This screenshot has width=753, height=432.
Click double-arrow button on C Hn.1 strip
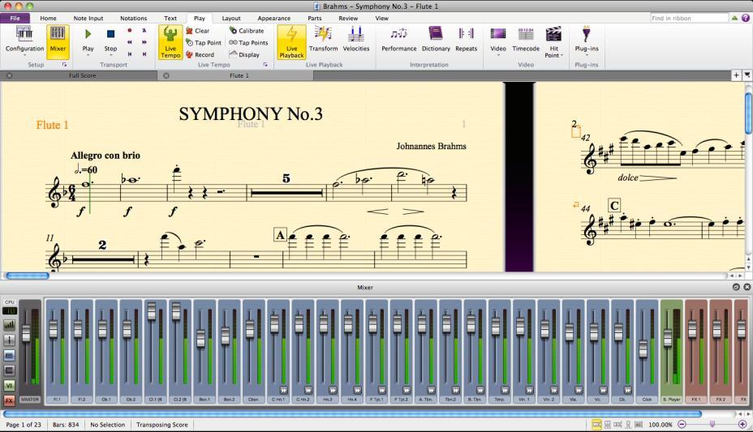coord(283,391)
